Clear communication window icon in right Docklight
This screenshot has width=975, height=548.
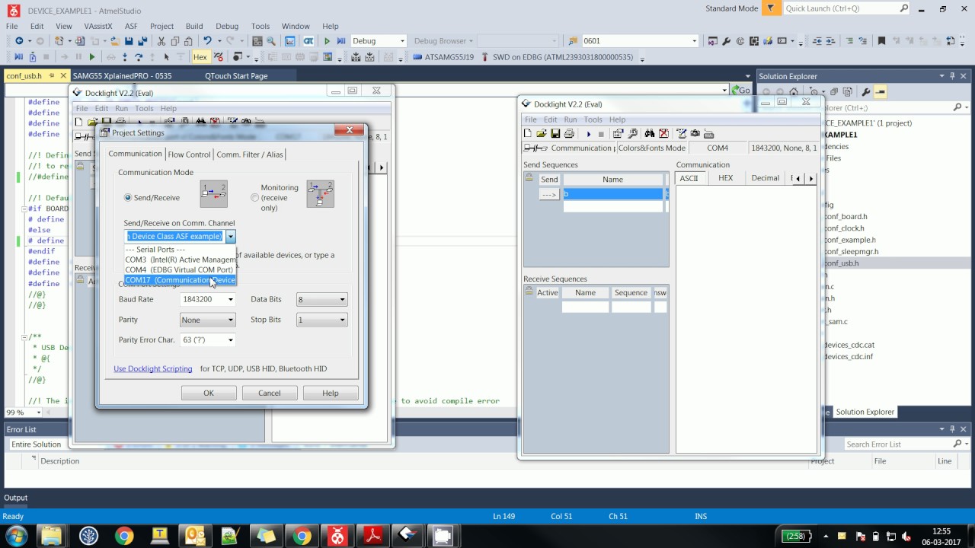click(x=663, y=133)
